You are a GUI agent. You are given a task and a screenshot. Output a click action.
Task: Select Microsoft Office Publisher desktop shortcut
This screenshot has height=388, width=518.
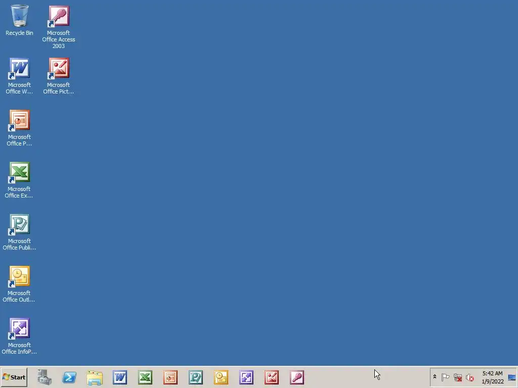19,232
